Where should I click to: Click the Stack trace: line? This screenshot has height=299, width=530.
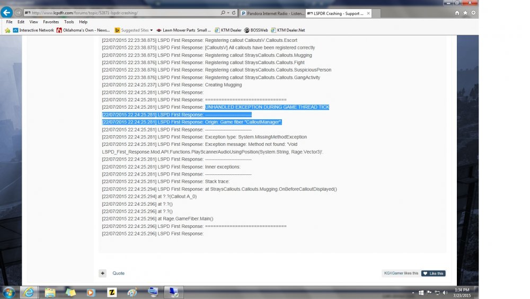pos(165,181)
